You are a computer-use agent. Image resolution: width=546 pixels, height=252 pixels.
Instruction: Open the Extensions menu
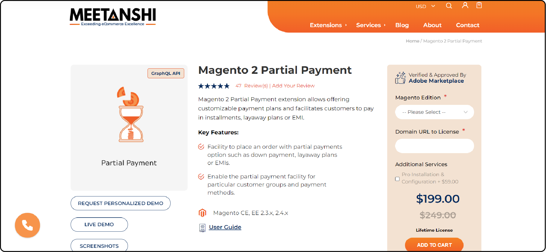click(326, 25)
